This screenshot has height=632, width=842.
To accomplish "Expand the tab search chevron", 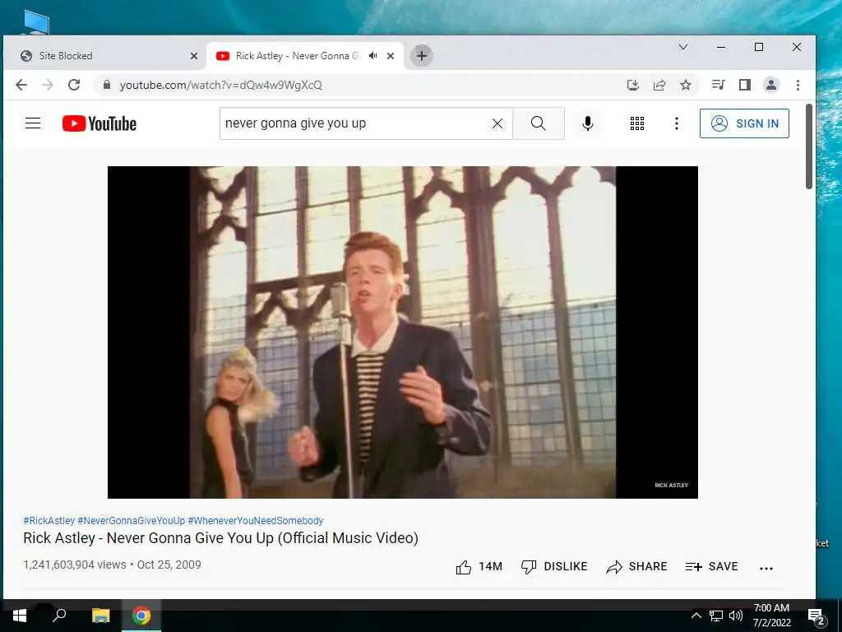I will point(683,47).
